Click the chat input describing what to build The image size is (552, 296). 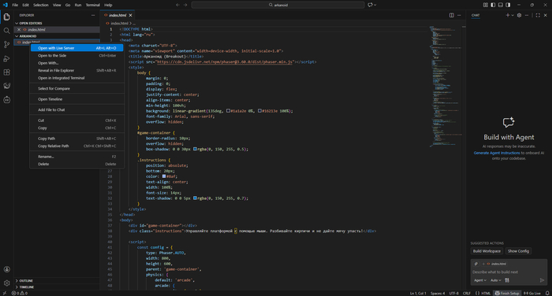point(509,272)
